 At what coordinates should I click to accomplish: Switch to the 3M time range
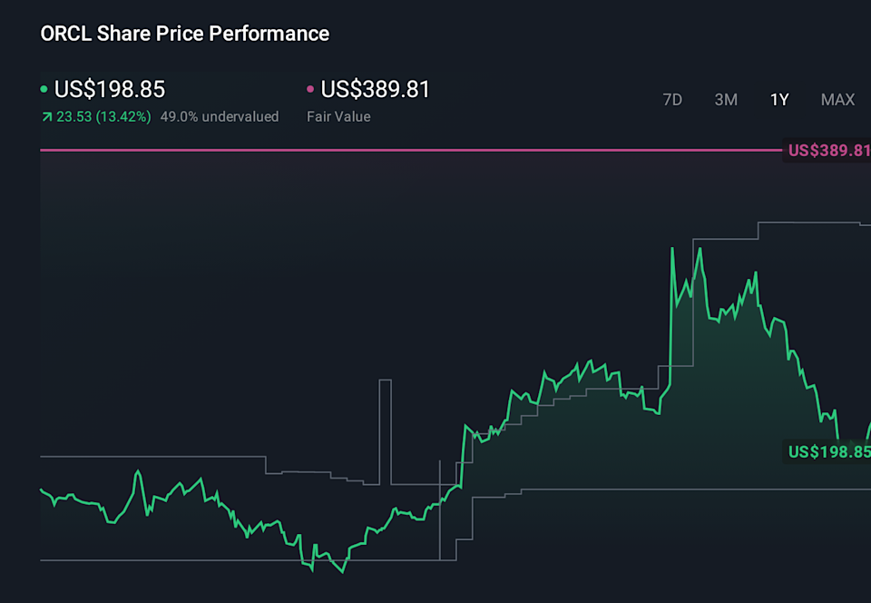click(726, 100)
